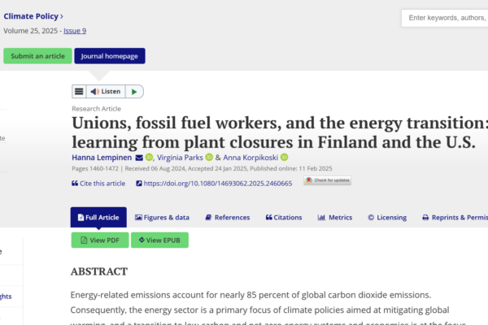Open Hanna Lempinen's ORCID icon

(x=149, y=158)
